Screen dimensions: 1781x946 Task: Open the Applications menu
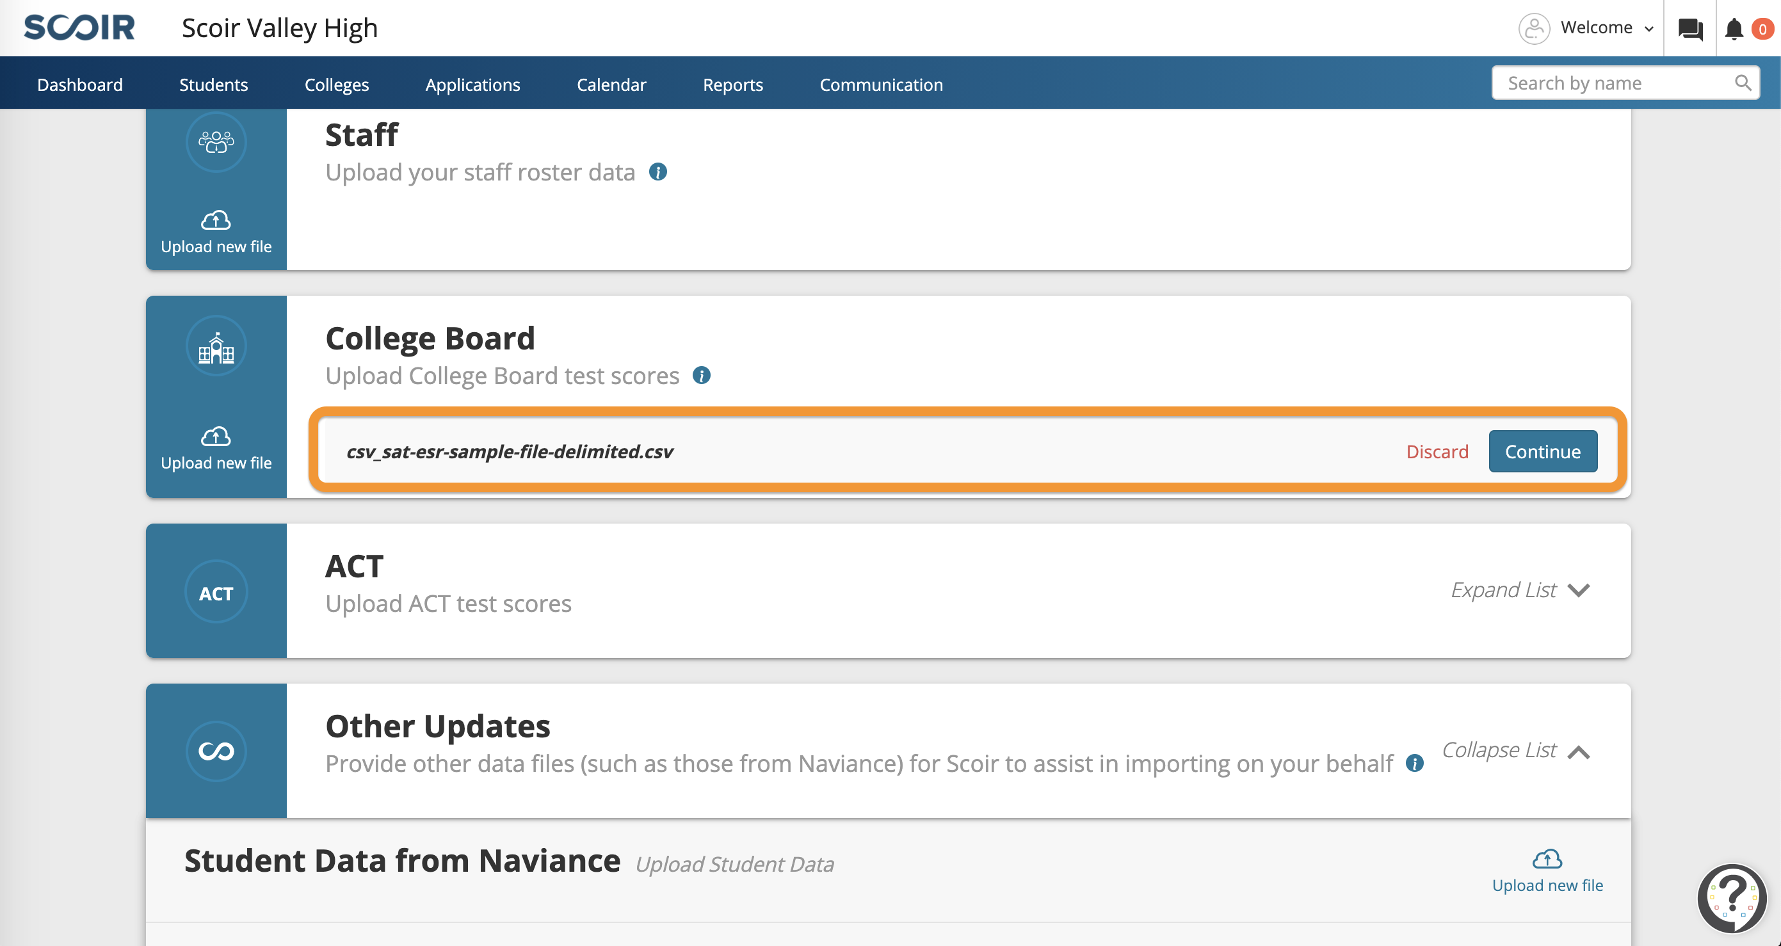[473, 84]
